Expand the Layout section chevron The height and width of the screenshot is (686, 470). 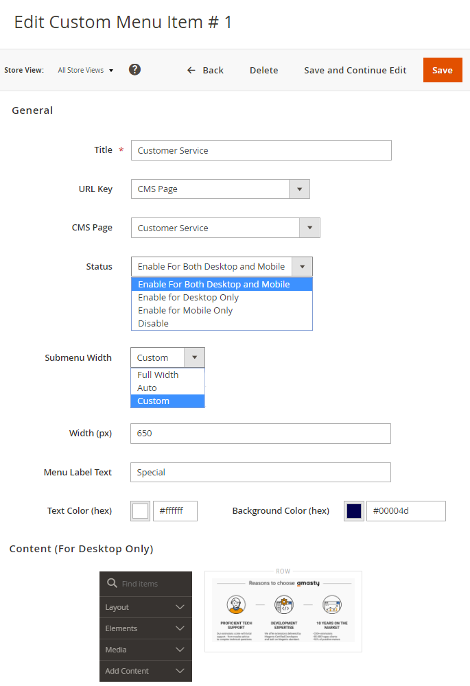coord(180,607)
